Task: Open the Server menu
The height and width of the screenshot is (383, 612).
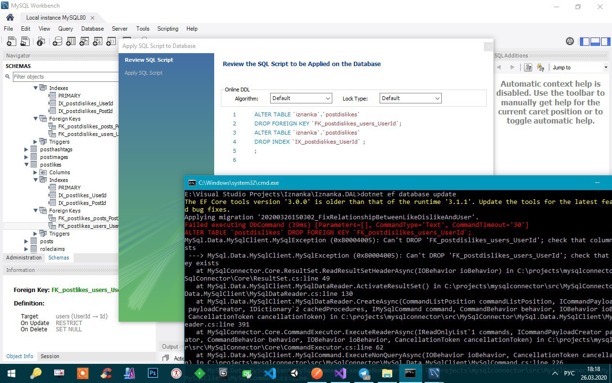Action: point(120,29)
